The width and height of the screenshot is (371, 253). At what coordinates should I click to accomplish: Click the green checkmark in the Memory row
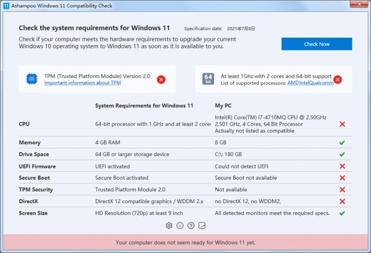coord(342,143)
